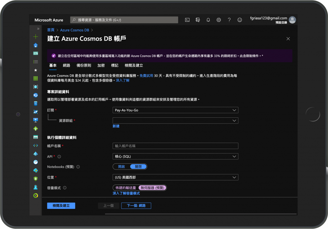Open SQL databases icon in sidebar

[36, 103]
